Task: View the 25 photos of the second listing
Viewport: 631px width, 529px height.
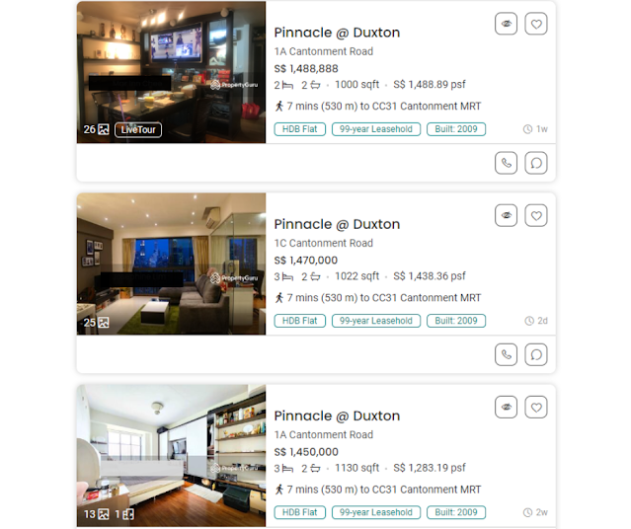Action: point(96,322)
